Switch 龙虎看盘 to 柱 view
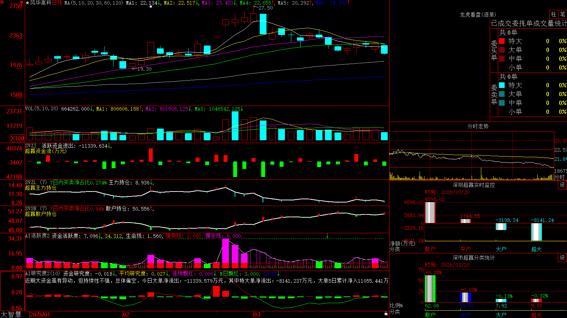This screenshot has height=318, width=567. [554, 14]
